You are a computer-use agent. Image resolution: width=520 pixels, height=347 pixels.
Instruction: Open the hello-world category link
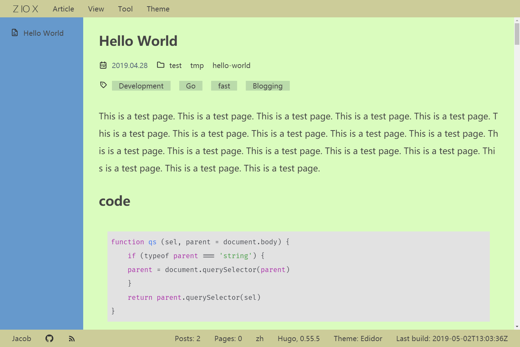click(x=231, y=66)
